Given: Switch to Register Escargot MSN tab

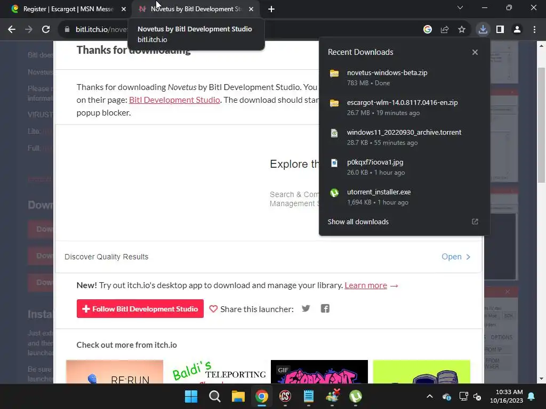Looking at the screenshot, I should coord(68,9).
